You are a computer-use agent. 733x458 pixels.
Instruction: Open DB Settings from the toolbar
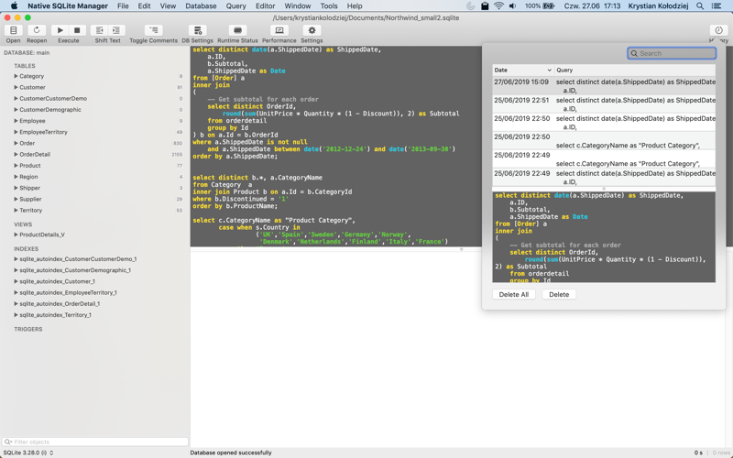point(197,31)
